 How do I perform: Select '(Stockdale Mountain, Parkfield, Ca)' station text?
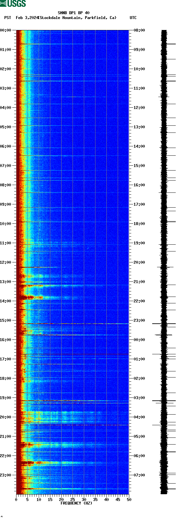click(77, 18)
